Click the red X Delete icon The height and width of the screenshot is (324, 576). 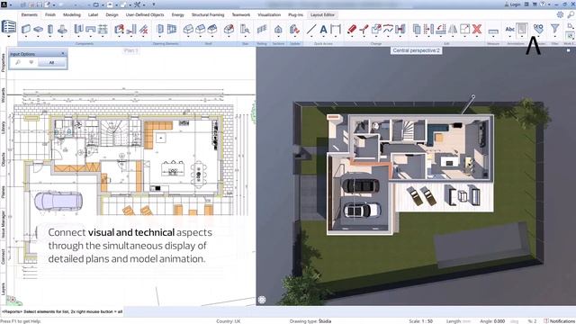click(x=477, y=29)
